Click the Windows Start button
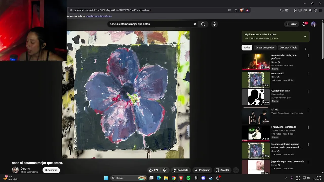Viewport: 324px width, 182px height. pos(106,178)
